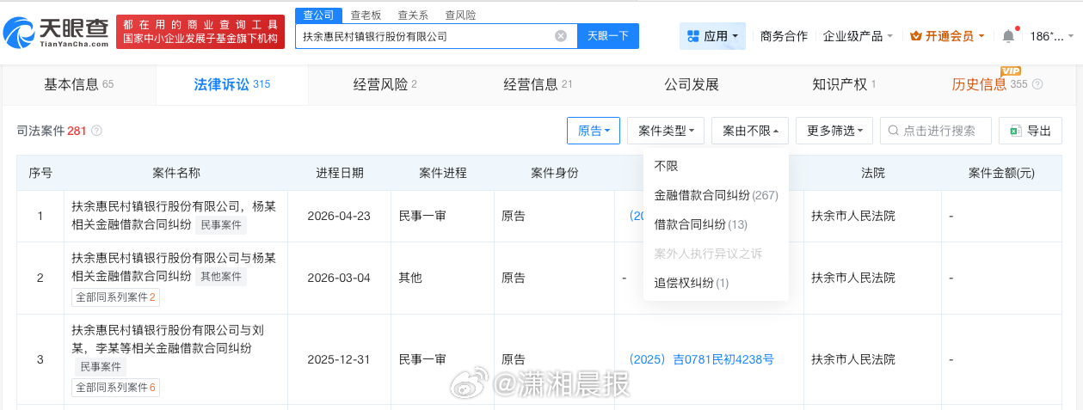Click the date 2026-04-23
The width and height of the screenshot is (1083, 410).
coord(339,216)
